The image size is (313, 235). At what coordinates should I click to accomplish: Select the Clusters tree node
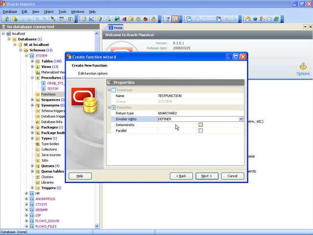pos(47,177)
